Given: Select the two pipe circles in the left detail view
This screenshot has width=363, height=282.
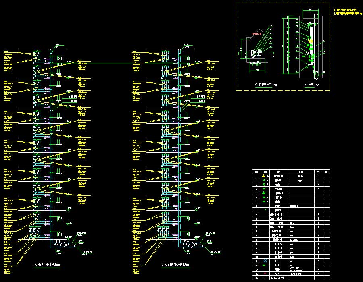Looking at the screenshot, I should tap(252, 54).
